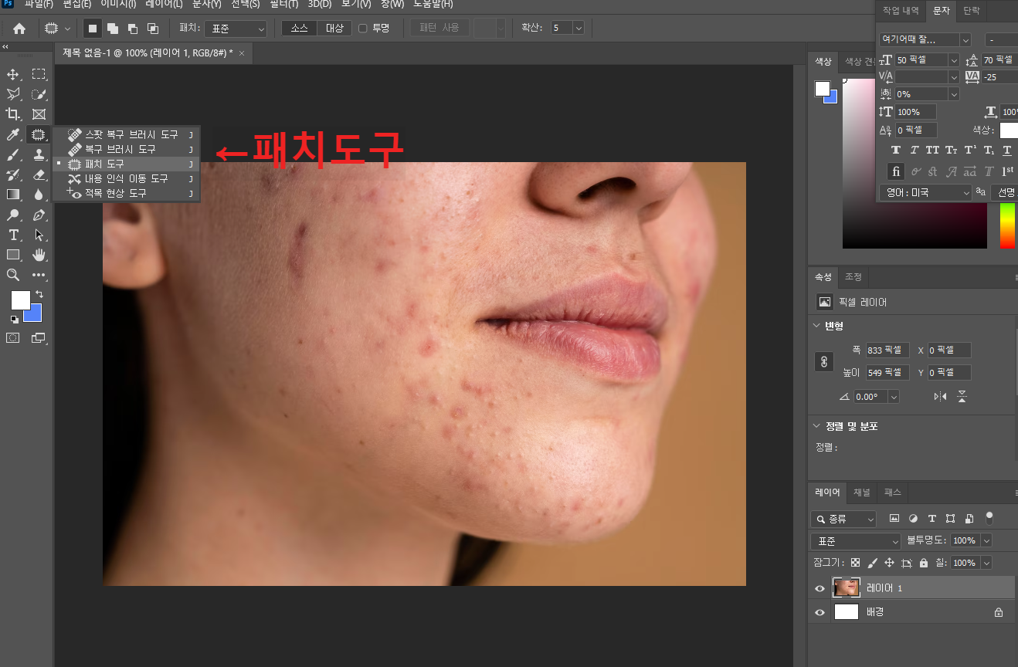This screenshot has height=667, width=1018.
Task: Select the Brush tool
Action: [13, 154]
